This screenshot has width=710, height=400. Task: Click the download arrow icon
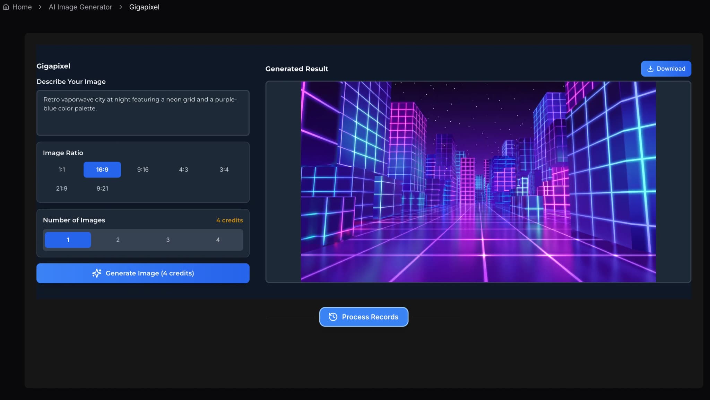click(650, 69)
